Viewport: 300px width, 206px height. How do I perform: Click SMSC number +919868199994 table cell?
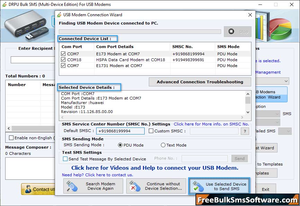188,54
